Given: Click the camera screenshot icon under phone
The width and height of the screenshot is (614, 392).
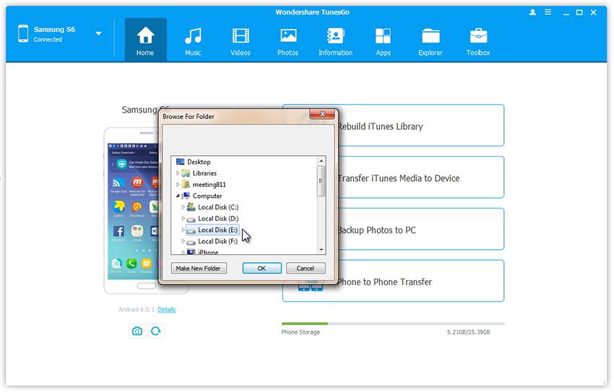Looking at the screenshot, I should point(136,331).
